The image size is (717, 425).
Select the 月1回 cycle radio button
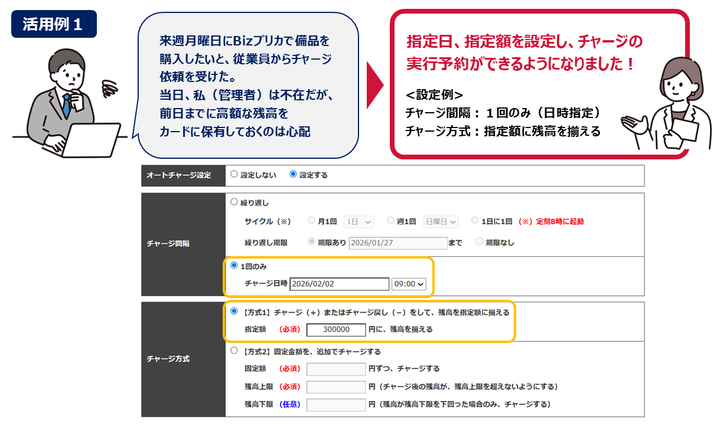[312, 221]
